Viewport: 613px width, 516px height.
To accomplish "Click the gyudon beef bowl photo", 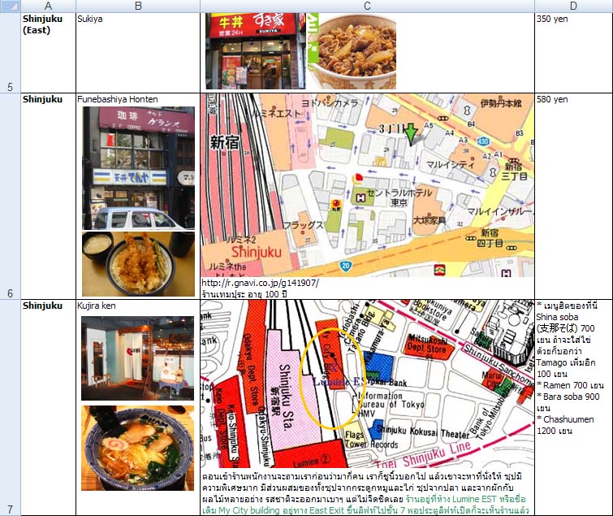I will click(352, 51).
